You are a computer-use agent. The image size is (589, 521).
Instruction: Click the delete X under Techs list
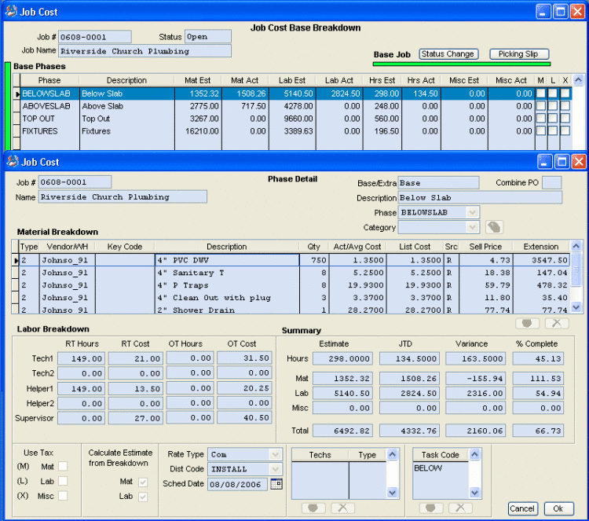[x=342, y=508]
